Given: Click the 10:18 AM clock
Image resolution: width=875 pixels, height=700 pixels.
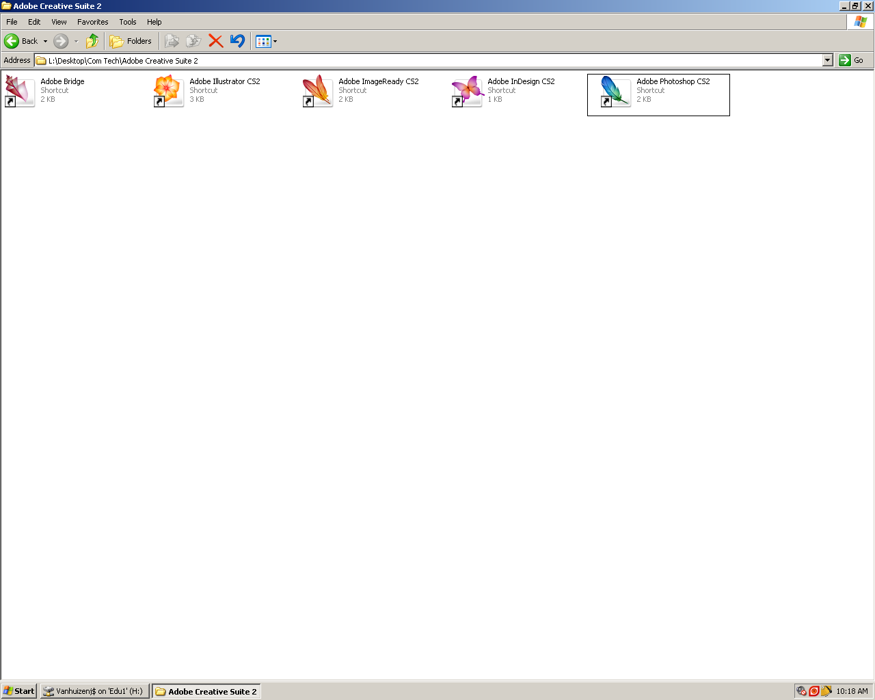Looking at the screenshot, I should (852, 691).
